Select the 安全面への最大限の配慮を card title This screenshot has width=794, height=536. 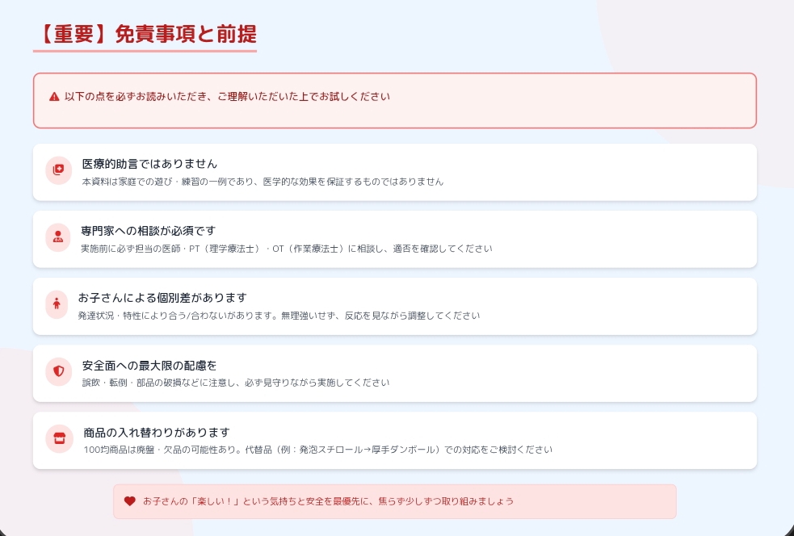coord(149,365)
